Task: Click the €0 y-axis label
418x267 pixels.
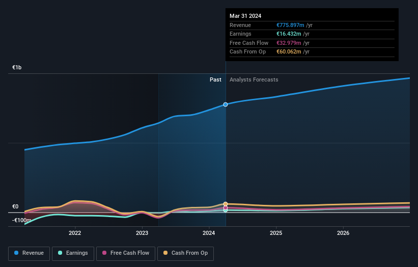Action: [x=15, y=206]
